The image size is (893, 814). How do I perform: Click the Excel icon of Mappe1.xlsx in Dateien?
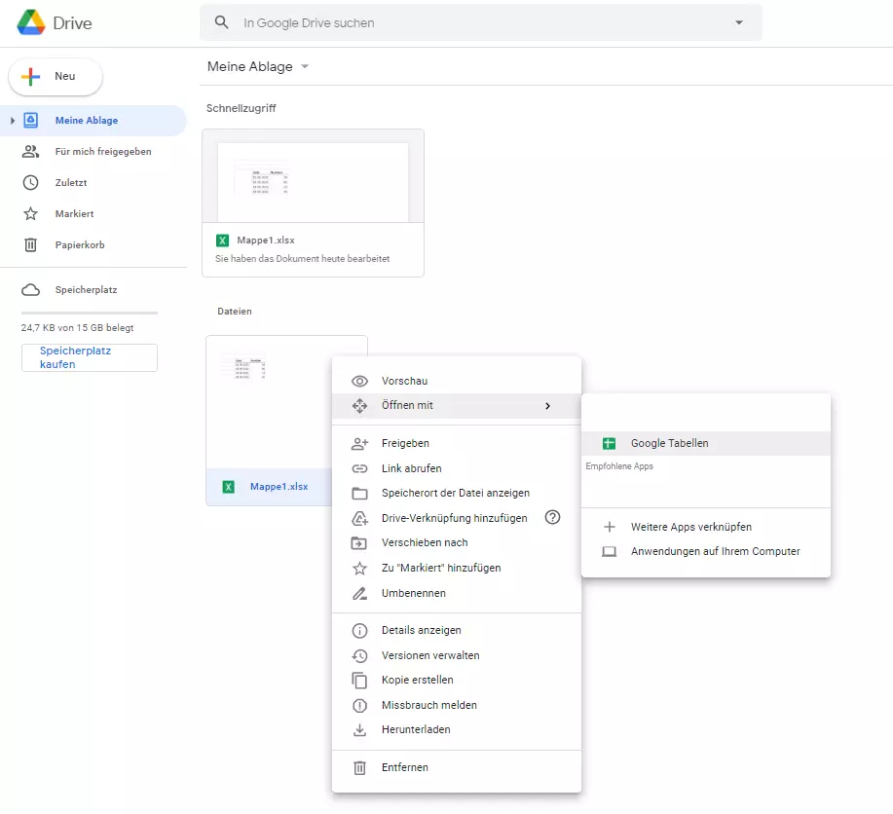[x=229, y=487]
